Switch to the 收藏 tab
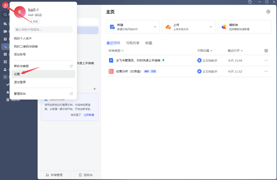Image resolution: width=277 pixels, height=180 pixels. (x=149, y=43)
